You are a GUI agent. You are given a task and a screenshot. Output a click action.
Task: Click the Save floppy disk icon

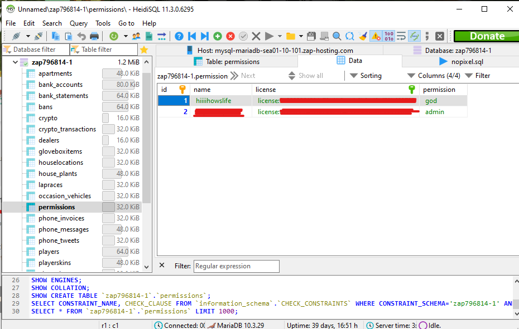311,36
